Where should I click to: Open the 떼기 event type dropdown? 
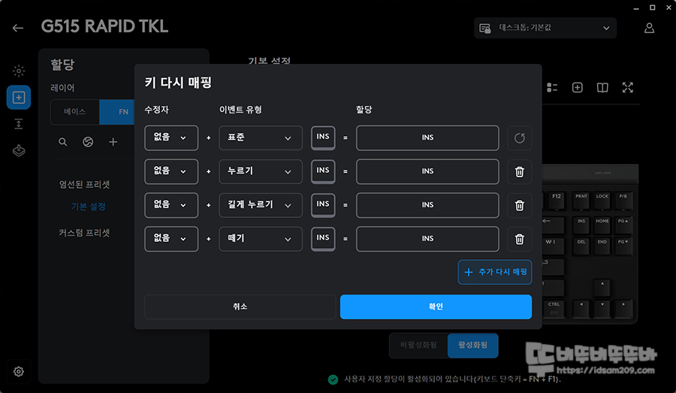[261, 239]
